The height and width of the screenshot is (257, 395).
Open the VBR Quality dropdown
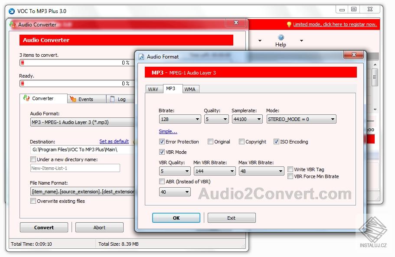coord(175,171)
